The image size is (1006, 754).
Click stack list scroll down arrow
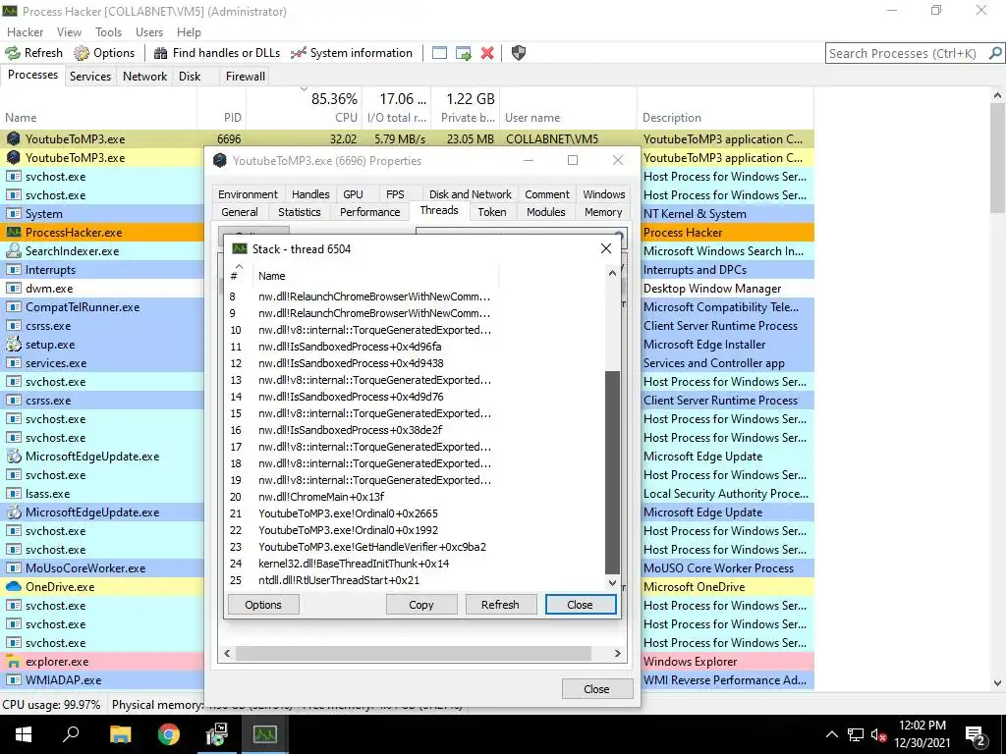(x=612, y=583)
